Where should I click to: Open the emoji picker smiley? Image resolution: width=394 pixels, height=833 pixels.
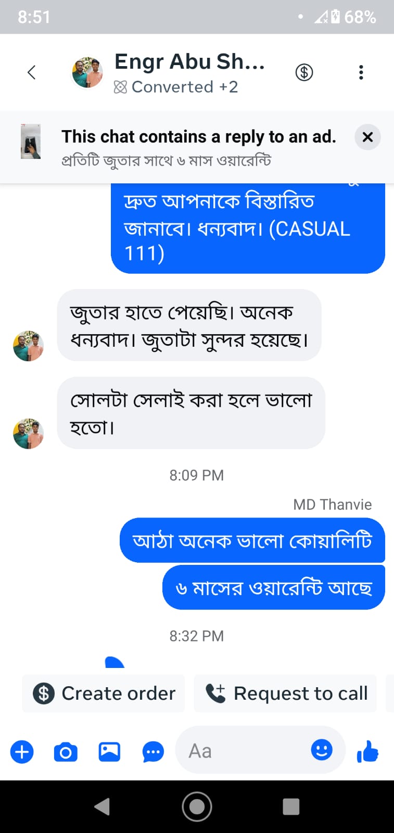pyautogui.click(x=322, y=750)
